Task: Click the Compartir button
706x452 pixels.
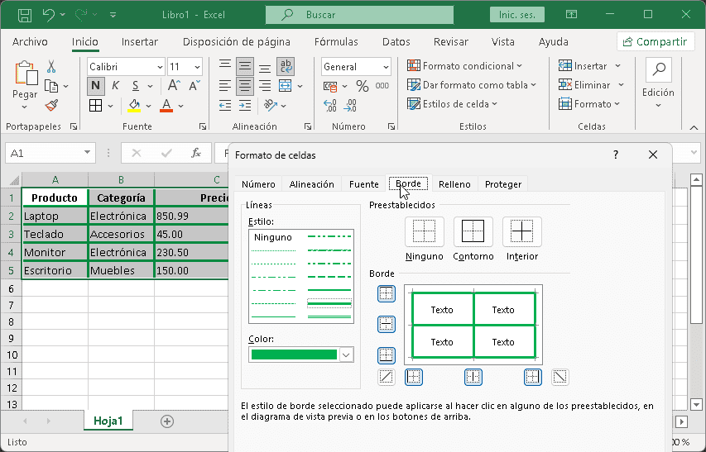Action: 655,42
